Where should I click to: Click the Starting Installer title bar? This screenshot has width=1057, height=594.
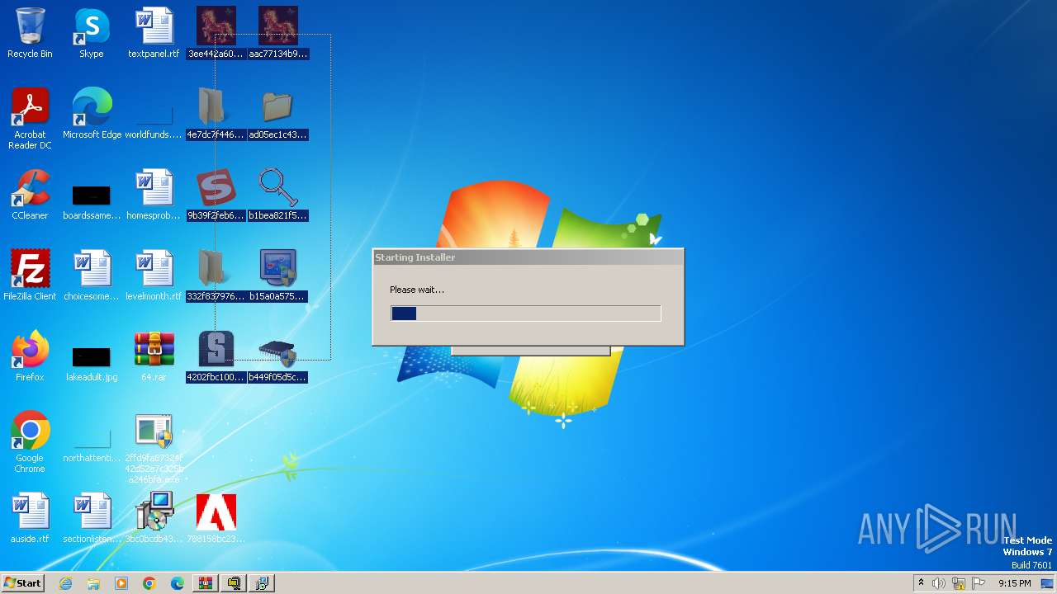click(x=528, y=257)
